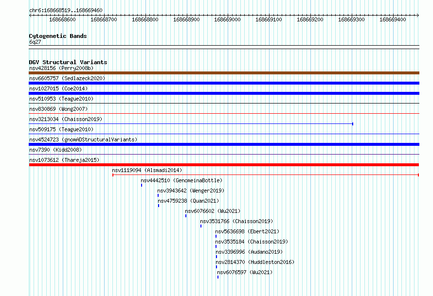Click nsv6076602 (Wu2021) label

pos(213,211)
